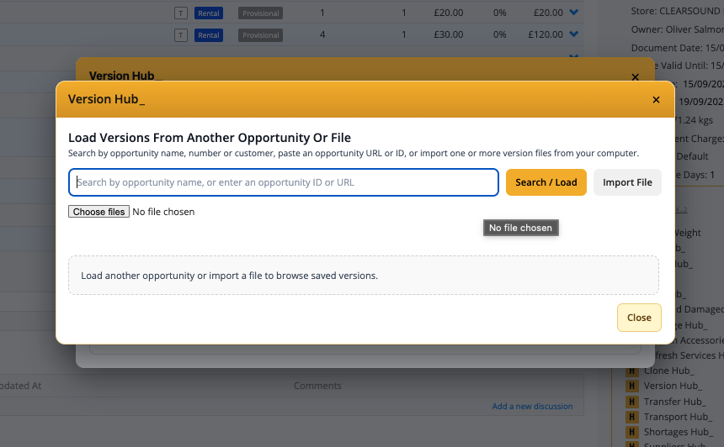Click the Rental badge on the £20.00 row
Screen dimensions: 724x447
[x=209, y=13]
